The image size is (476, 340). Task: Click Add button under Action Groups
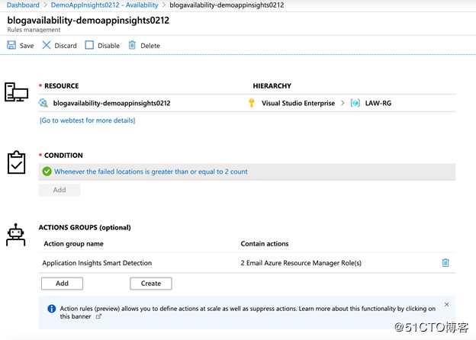pyautogui.click(x=62, y=284)
